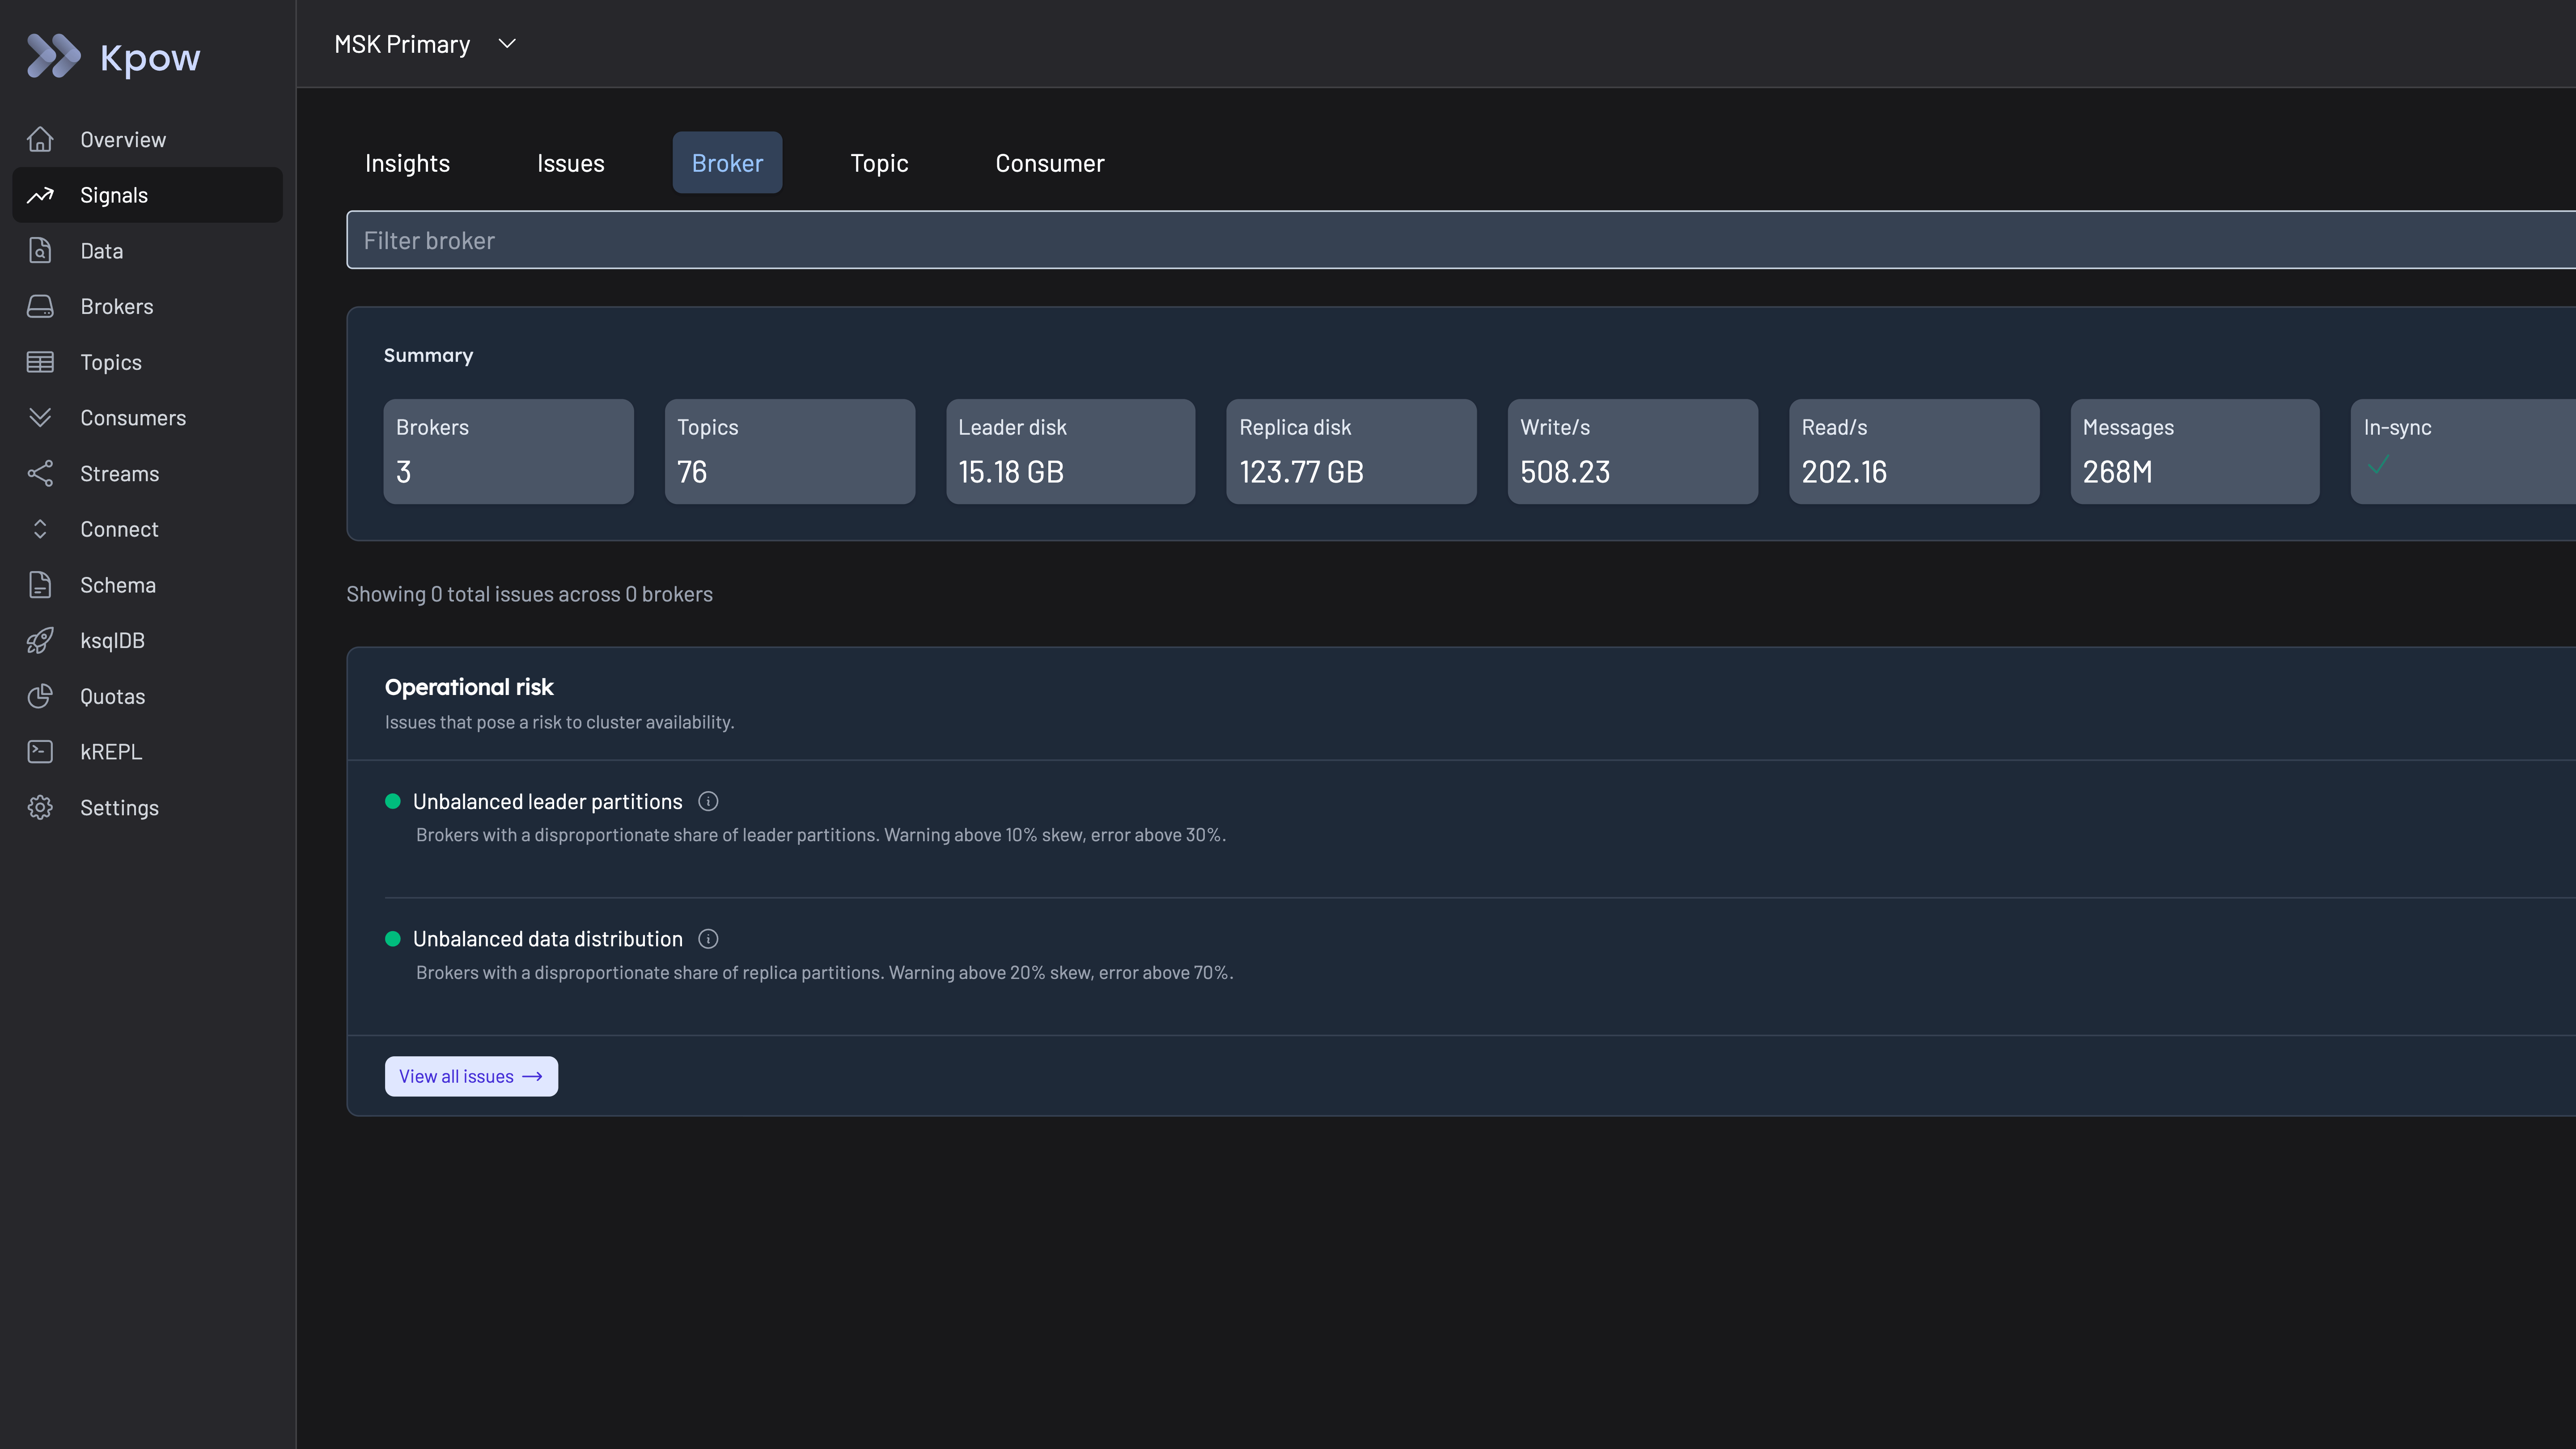Open Overview via the home icon
The image size is (2576, 1449).
tap(40, 139)
